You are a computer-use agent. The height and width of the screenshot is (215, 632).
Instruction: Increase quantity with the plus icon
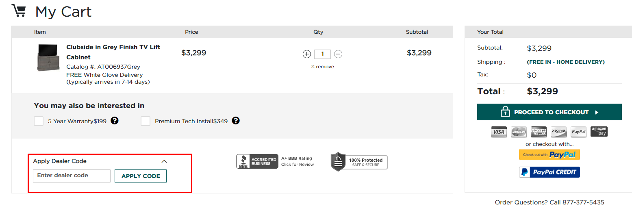click(307, 54)
